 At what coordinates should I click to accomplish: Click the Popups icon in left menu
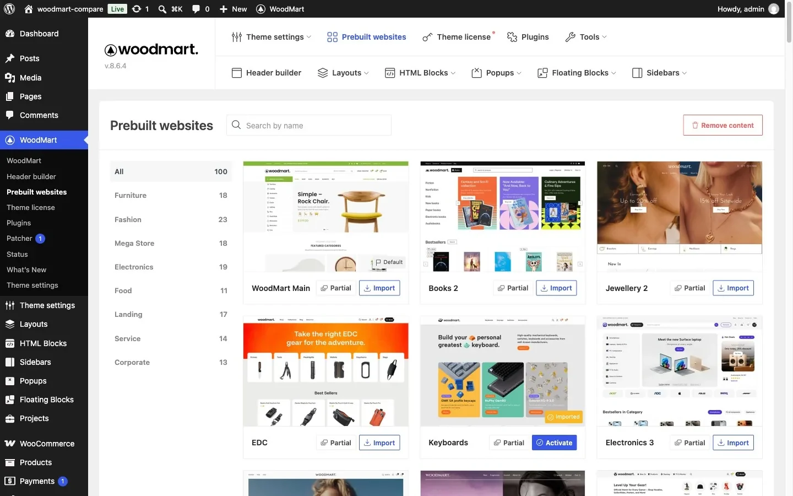click(10, 381)
